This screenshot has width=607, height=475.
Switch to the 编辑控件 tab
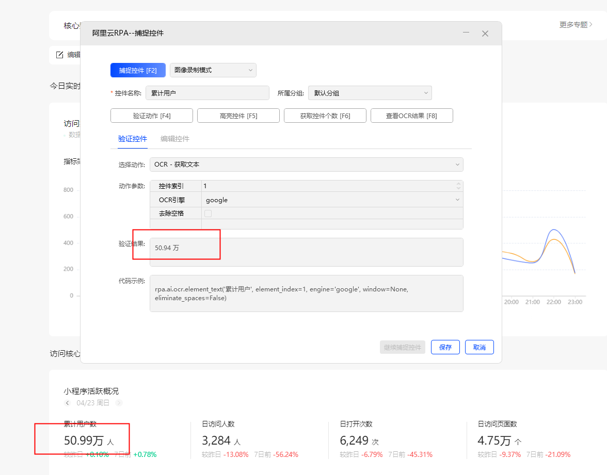click(175, 139)
